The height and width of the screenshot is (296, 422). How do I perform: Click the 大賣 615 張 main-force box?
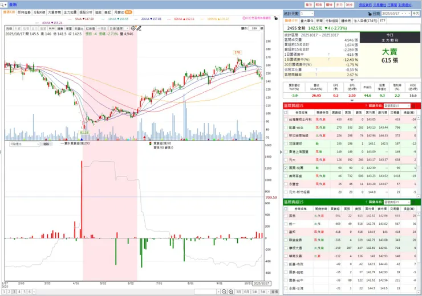389,56
